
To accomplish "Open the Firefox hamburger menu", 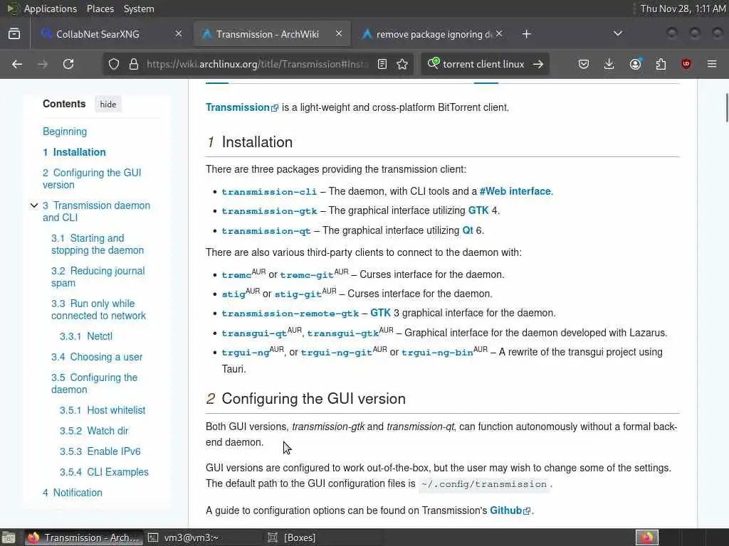I will [712, 64].
